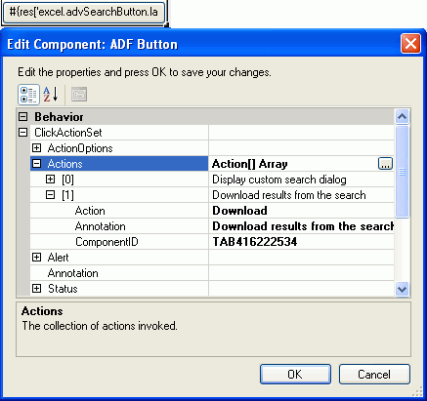Expand the [0] action entry
The height and width of the screenshot is (401, 427).
pyautogui.click(x=51, y=180)
